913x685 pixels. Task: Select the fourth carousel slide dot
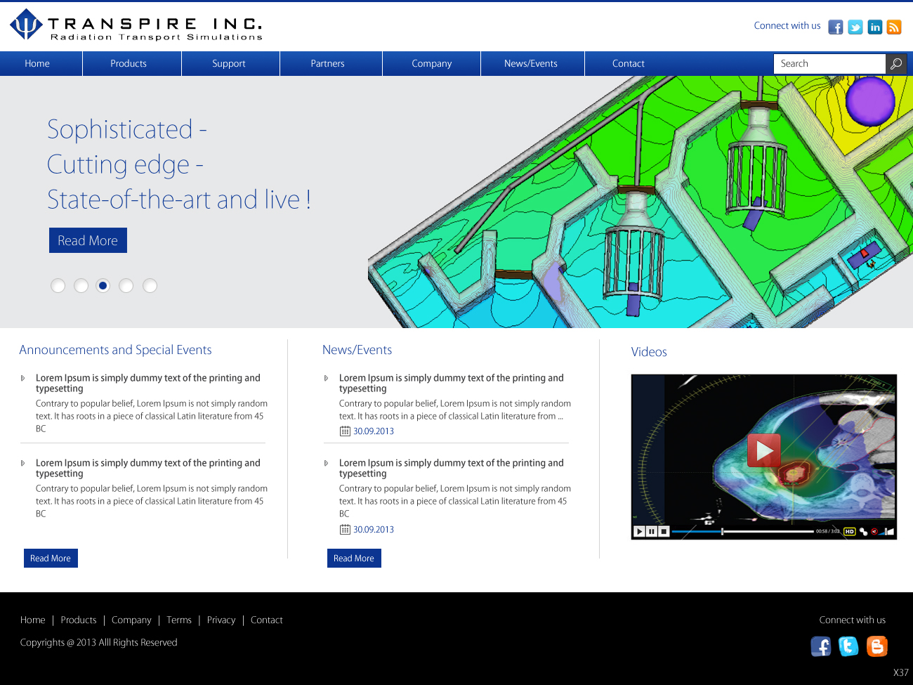[x=126, y=285]
